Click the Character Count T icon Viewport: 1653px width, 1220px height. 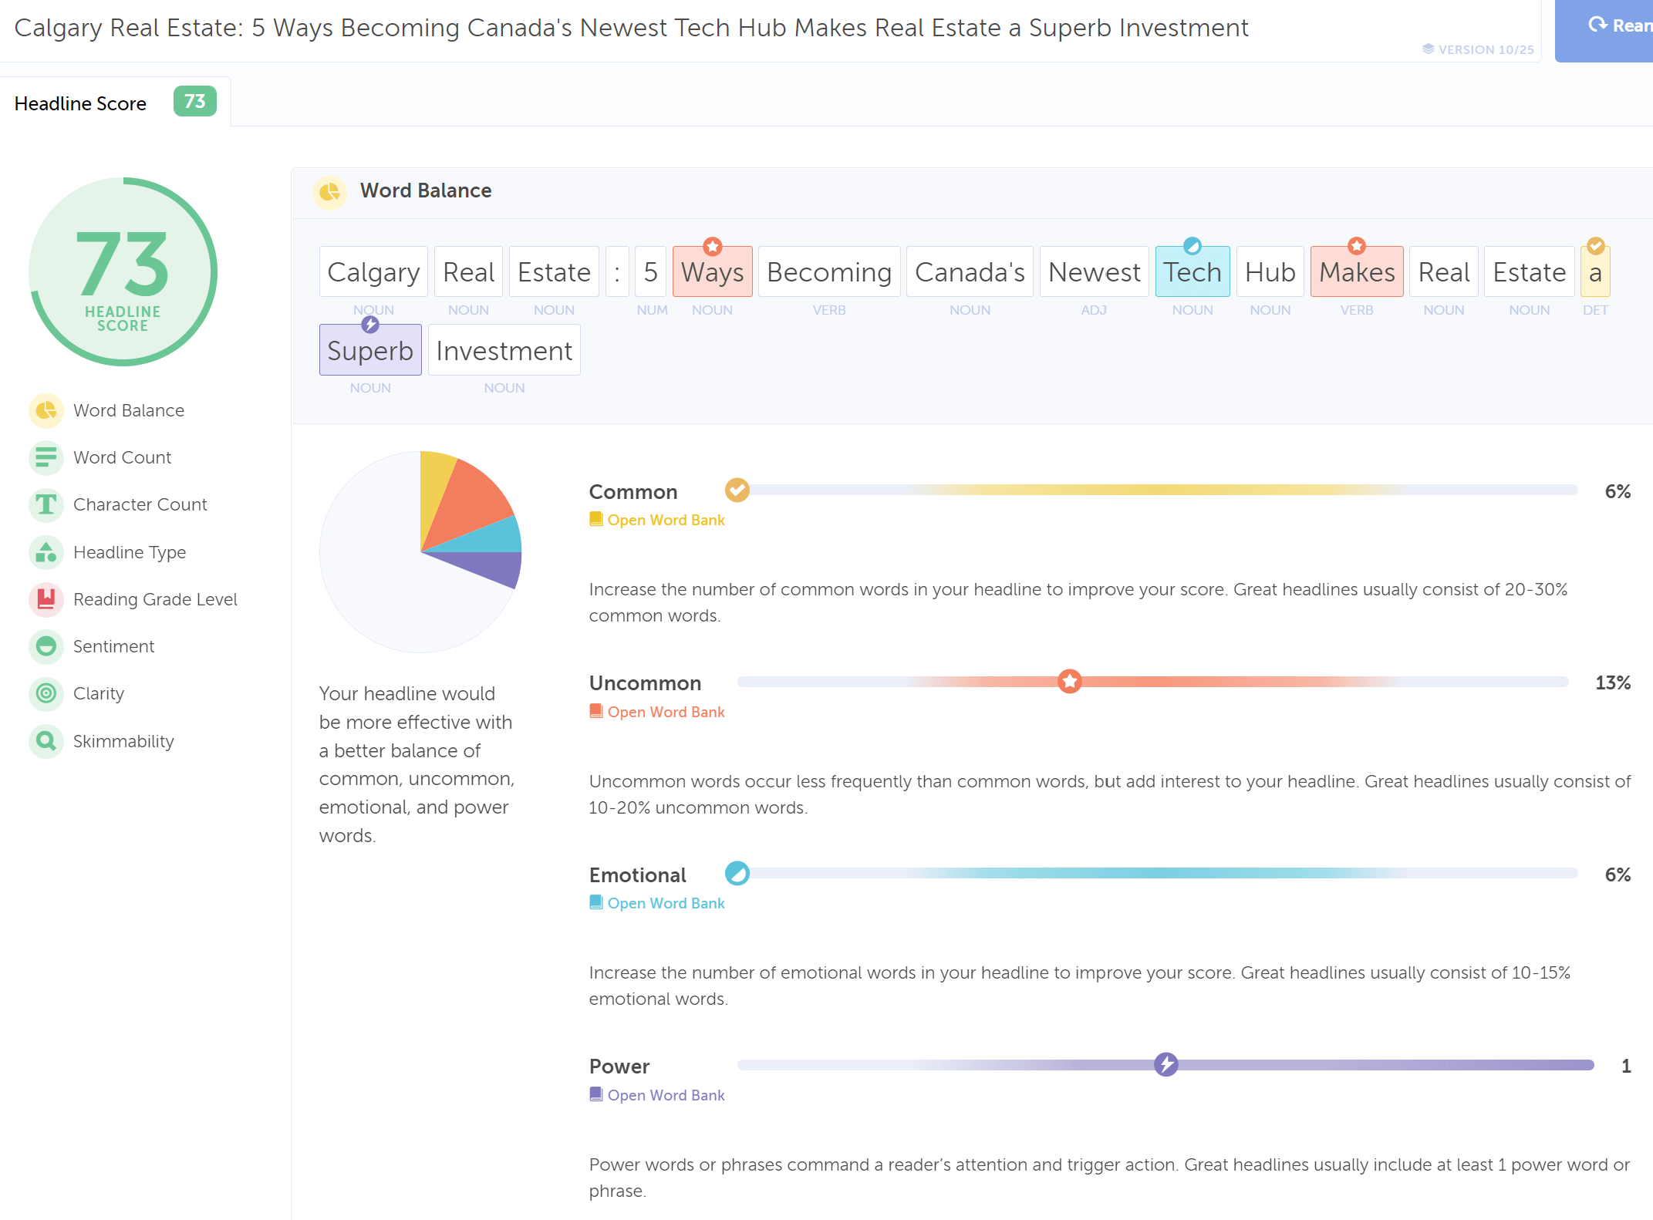(x=46, y=504)
